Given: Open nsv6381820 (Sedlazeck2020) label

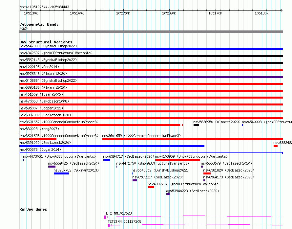Looking at the screenshot, I should (x=229, y=170).
